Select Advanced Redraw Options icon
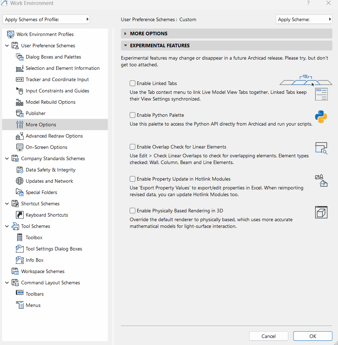The height and width of the screenshot is (345, 338). pos(19,136)
